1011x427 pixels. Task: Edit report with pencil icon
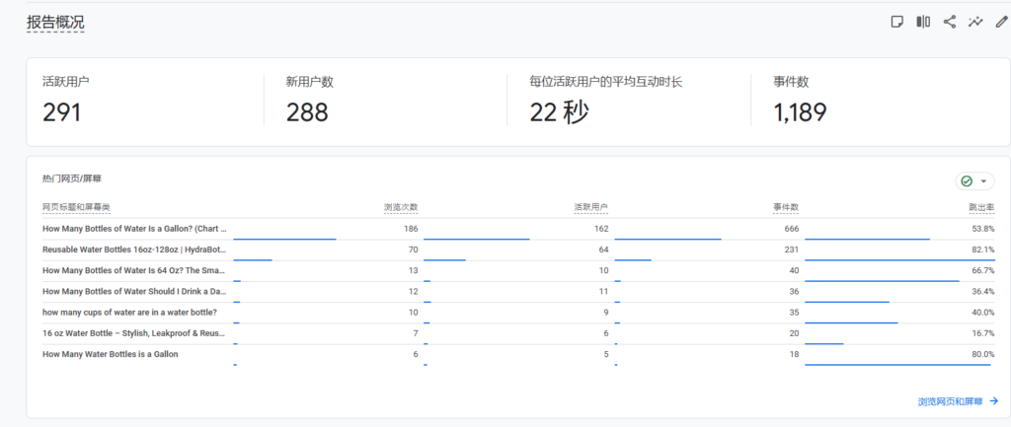[1001, 22]
